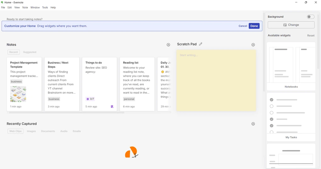The image size is (321, 169).
Task: Click the 0/7 task progress badge
Action: (x=90, y=99)
